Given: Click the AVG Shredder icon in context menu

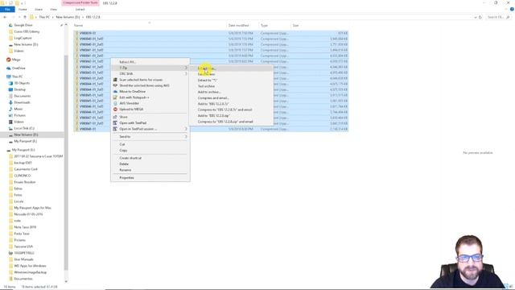Looking at the screenshot, I should click(115, 103).
